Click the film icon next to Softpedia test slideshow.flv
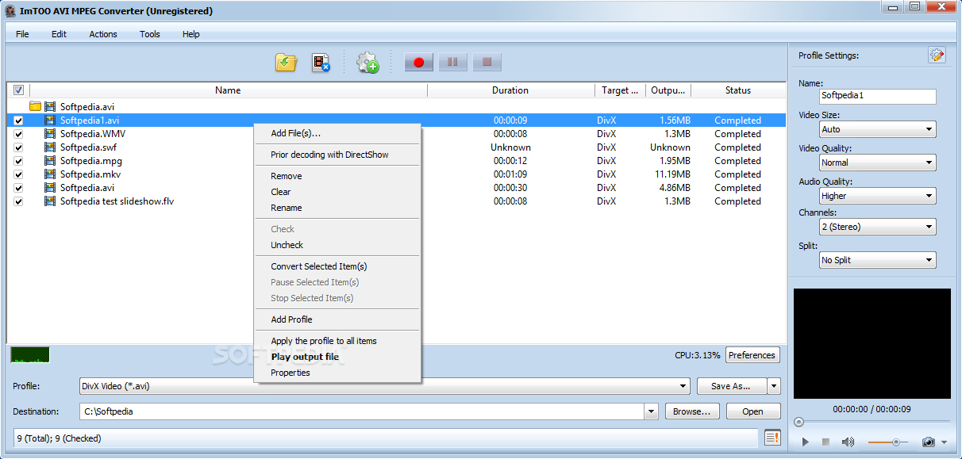The image size is (962, 459). coord(50,201)
